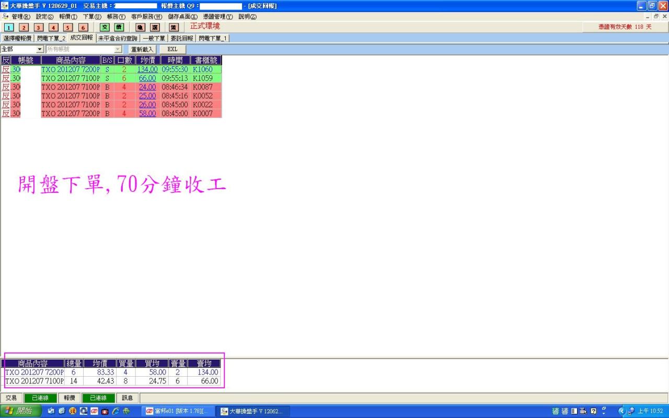Click toolbar button number 4
The height and width of the screenshot is (418, 669).
click(x=53, y=27)
